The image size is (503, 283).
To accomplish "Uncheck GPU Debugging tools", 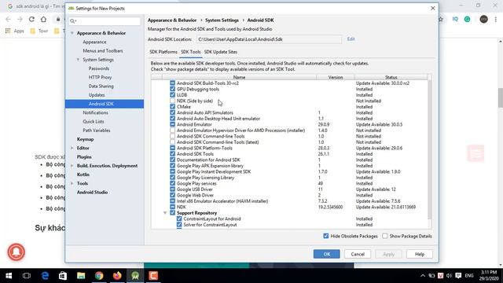I will pyautogui.click(x=173, y=89).
